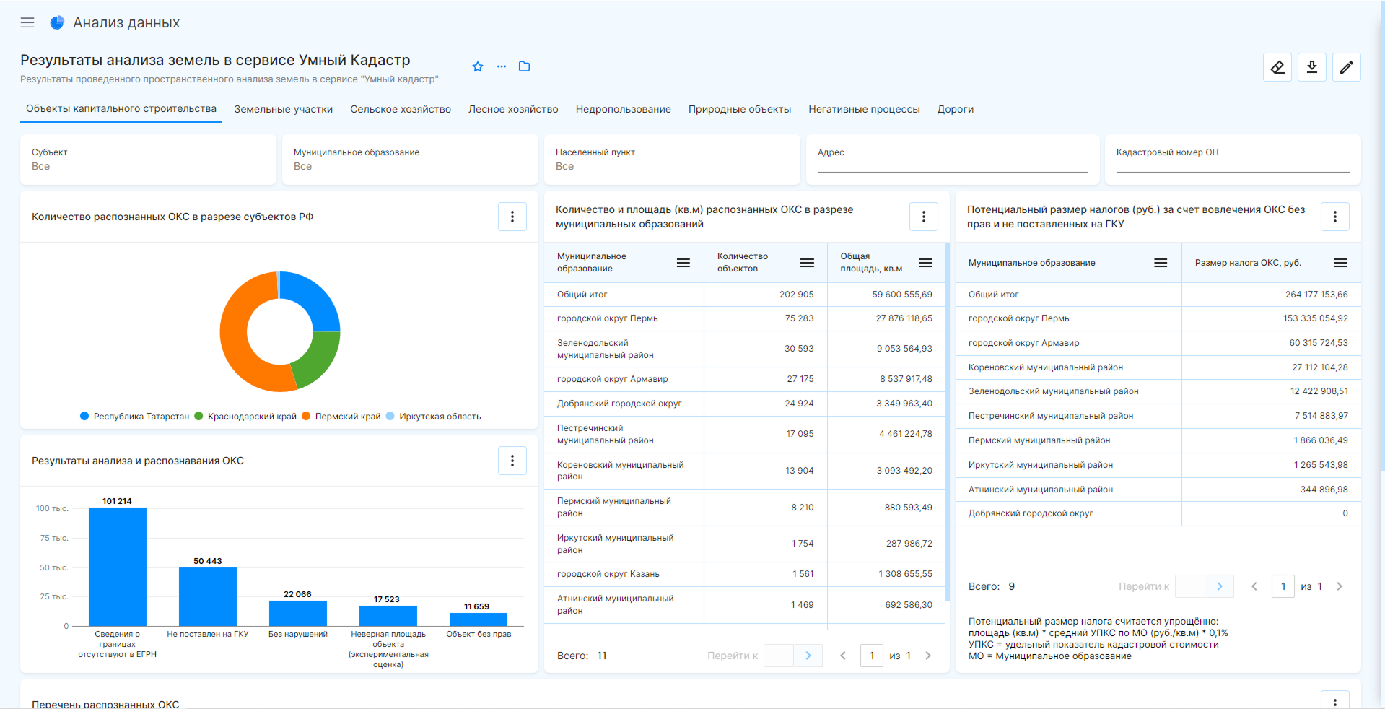The height and width of the screenshot is (709, 1385).
Task: Switch to Дороги tab
Action: click(x=956, y=109)
